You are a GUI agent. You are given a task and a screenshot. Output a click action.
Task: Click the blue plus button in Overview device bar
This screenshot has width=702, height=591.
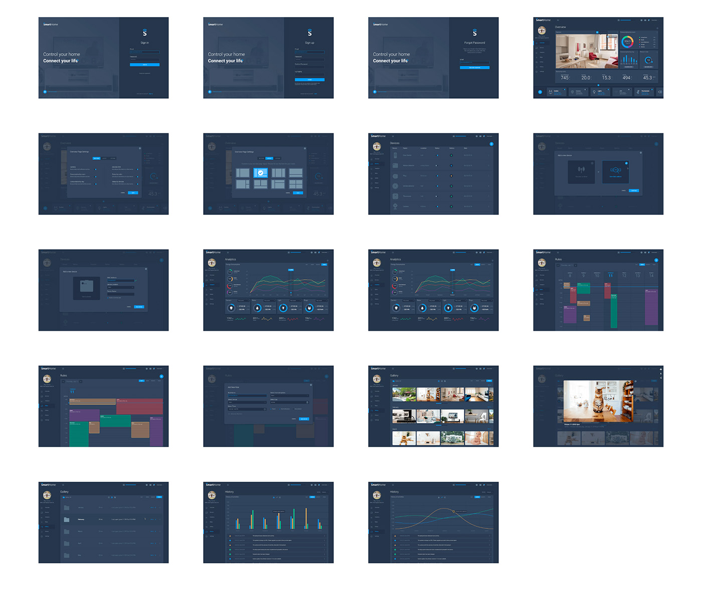point(540,92)
